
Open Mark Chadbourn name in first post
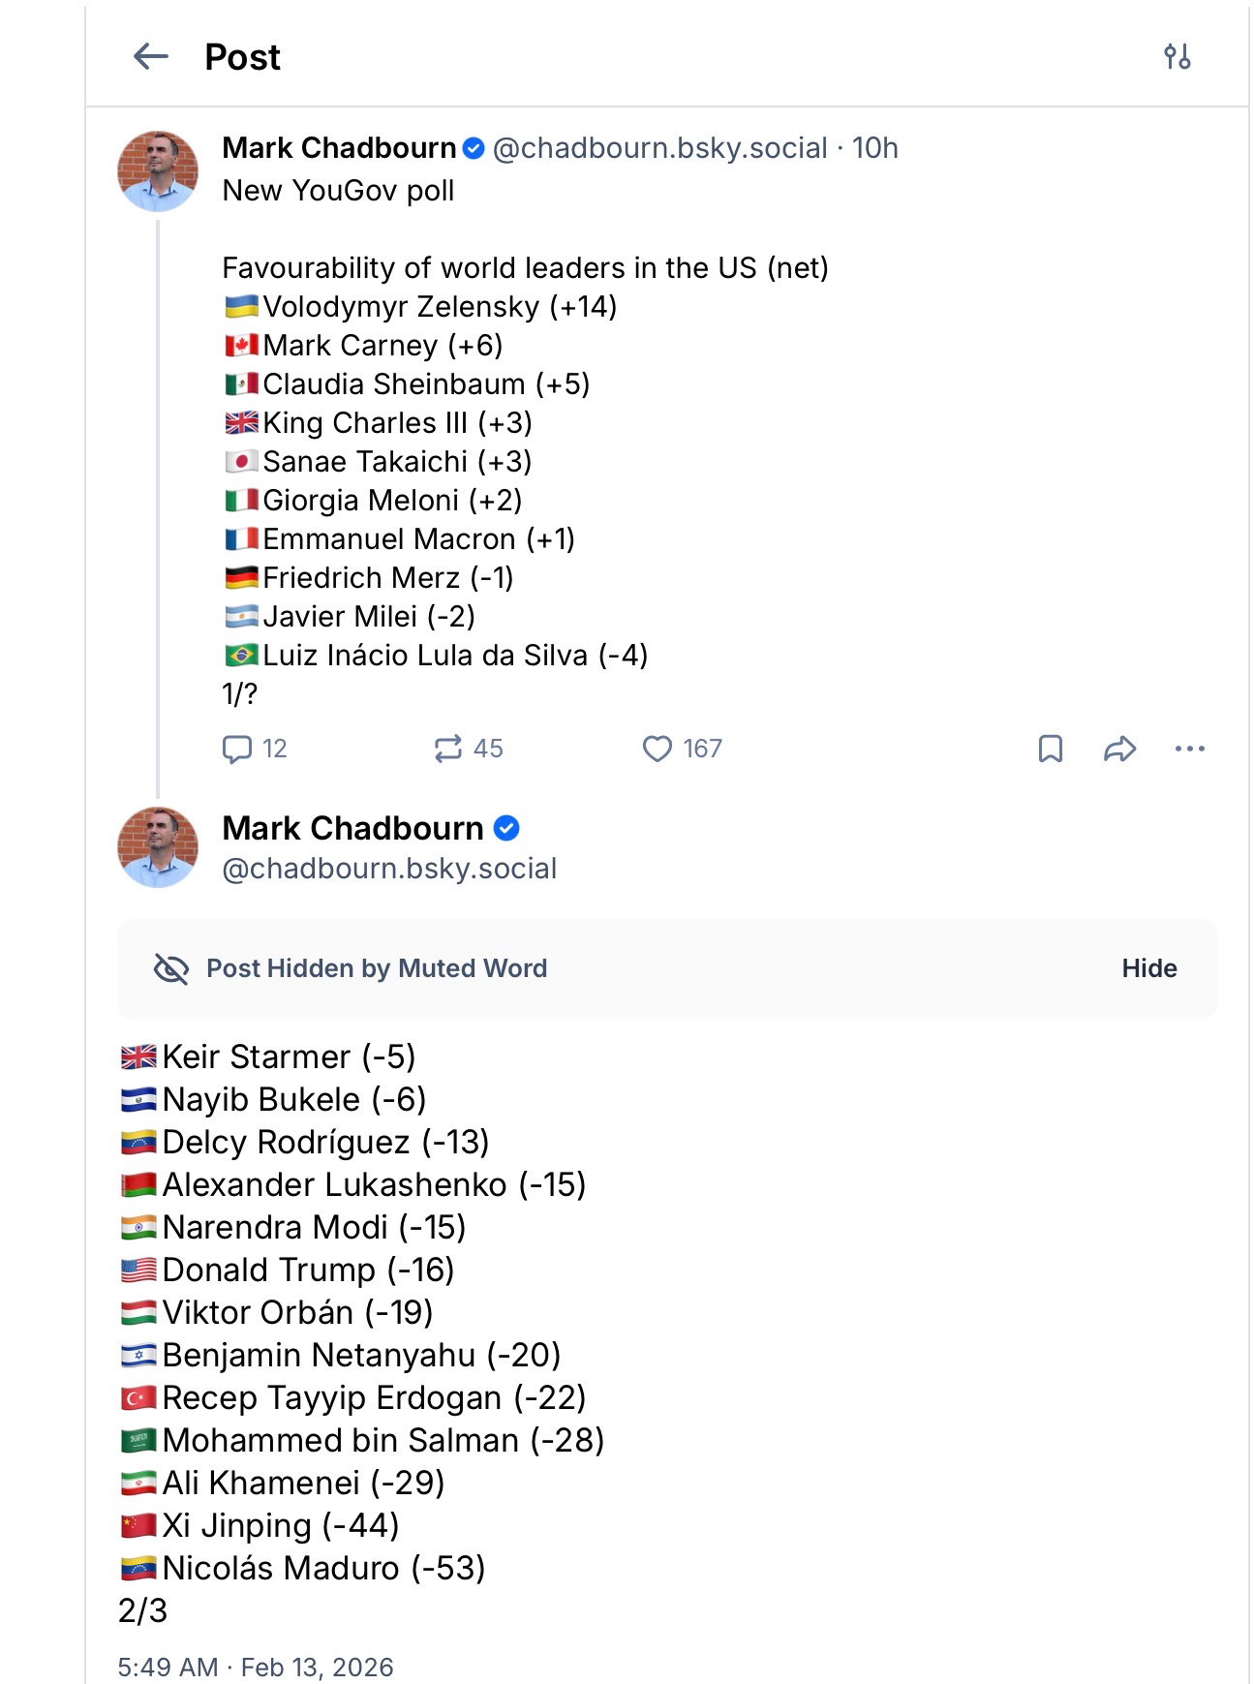click(x=339, y=148)
